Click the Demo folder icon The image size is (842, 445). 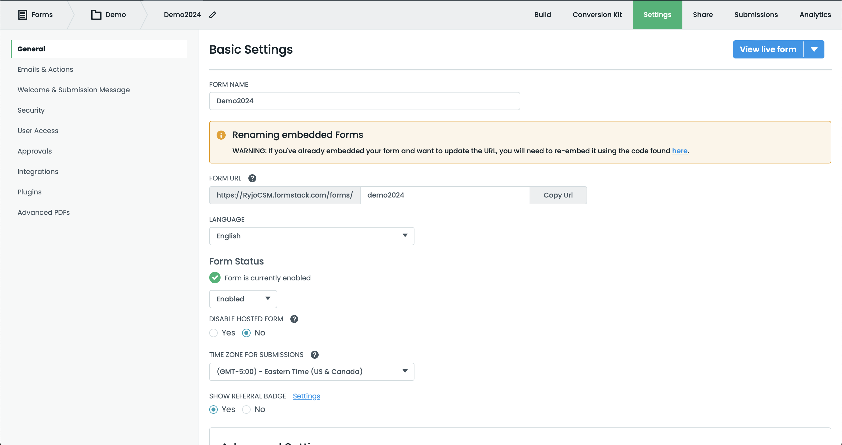tap(96, 15)
